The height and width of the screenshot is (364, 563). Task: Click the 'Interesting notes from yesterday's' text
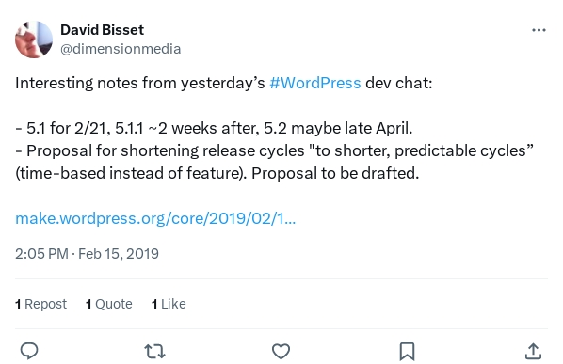(x=140, y=83)
